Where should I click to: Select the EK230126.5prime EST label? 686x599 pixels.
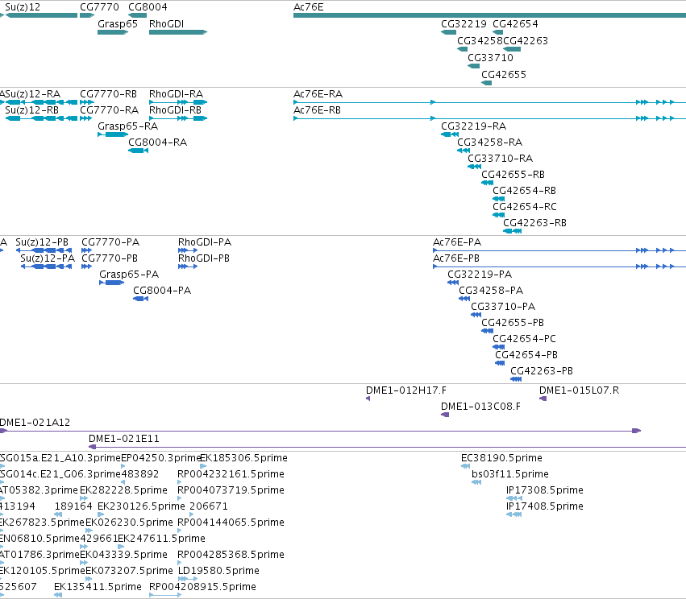pos(141,506)
